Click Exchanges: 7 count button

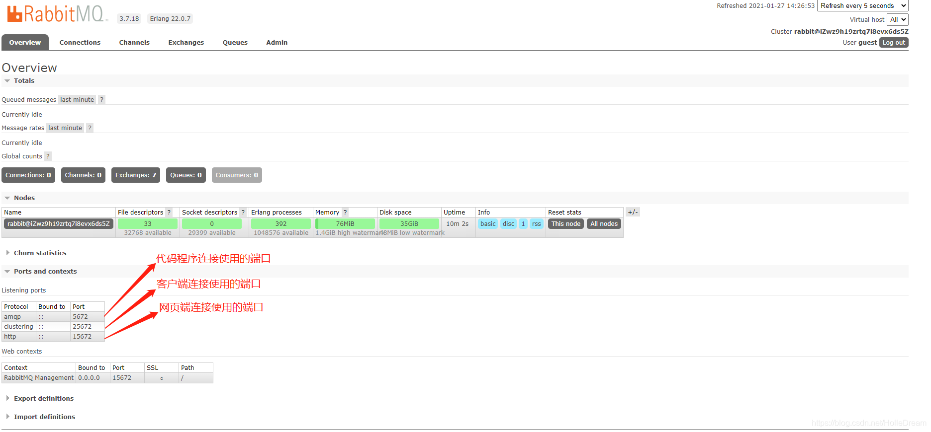(136, 175)
